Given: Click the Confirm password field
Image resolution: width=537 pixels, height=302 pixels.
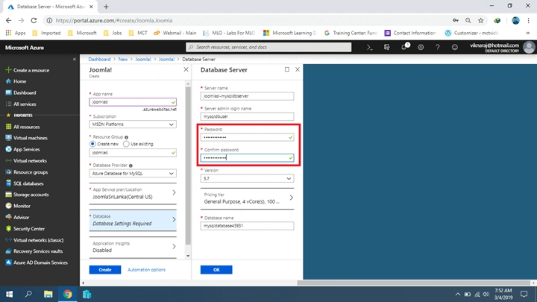Looking at the screenshot, I should point(247,158).
